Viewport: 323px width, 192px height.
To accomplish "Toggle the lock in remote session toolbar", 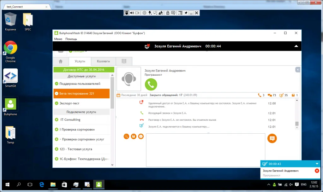I will click(168, 13).
